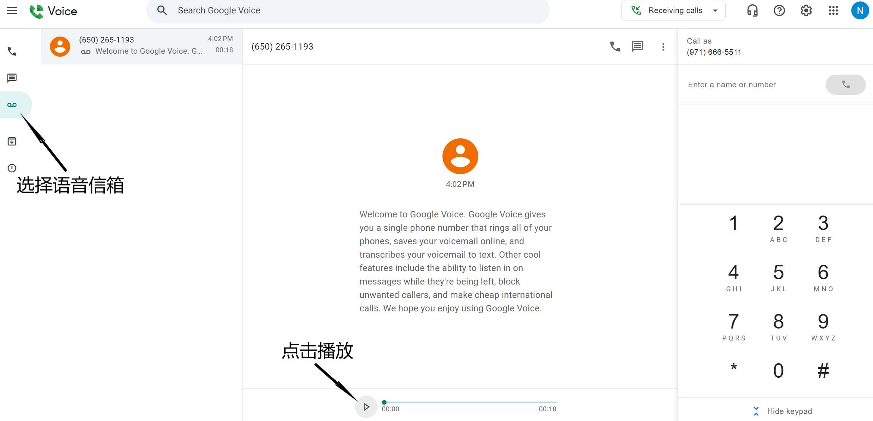The width and height of the screenshot is (873, 421).
Task: Go to Messages in the sidebar
Action: click(x=12, y=78)
